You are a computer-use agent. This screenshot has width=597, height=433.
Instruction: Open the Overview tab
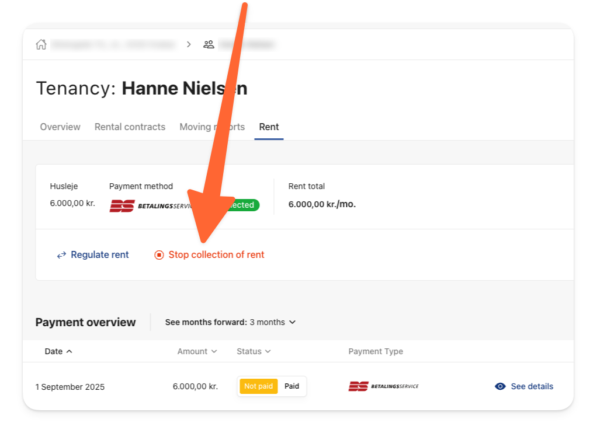tap(60, 127)
